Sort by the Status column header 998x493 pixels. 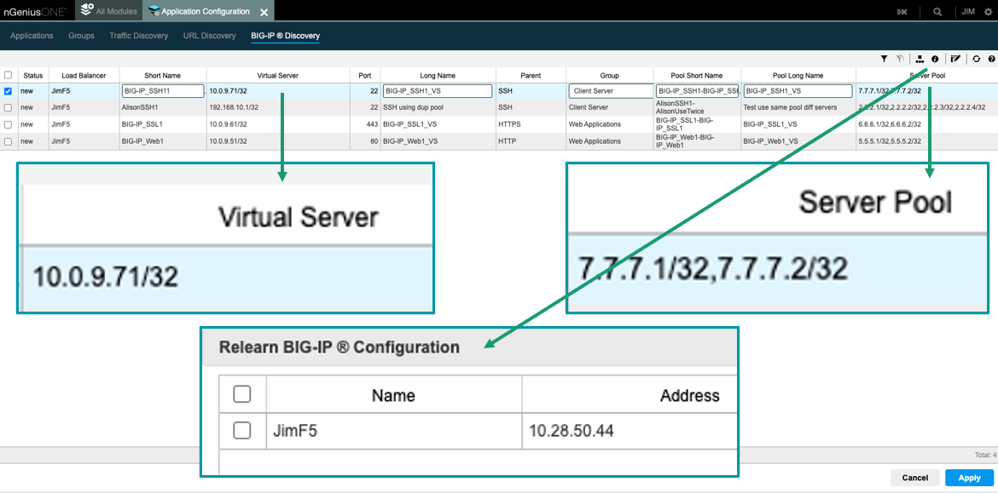click(33, 75)
